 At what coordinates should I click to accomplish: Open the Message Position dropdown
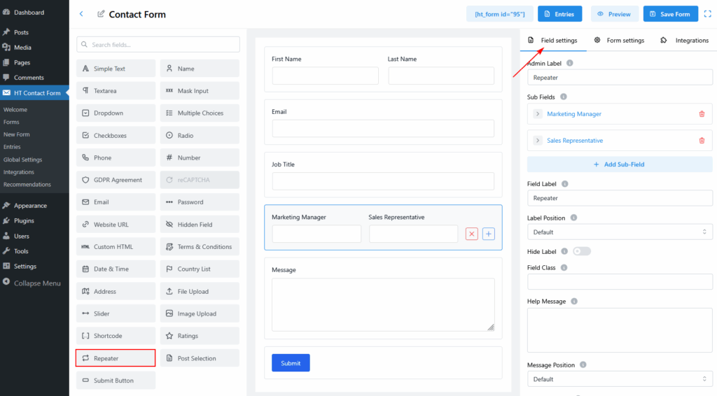pos(620,379)
